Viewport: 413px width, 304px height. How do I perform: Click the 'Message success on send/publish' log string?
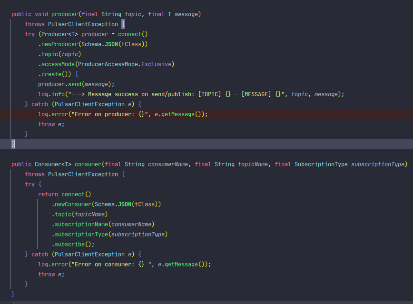pyautogui.click(x=176, y=94)
